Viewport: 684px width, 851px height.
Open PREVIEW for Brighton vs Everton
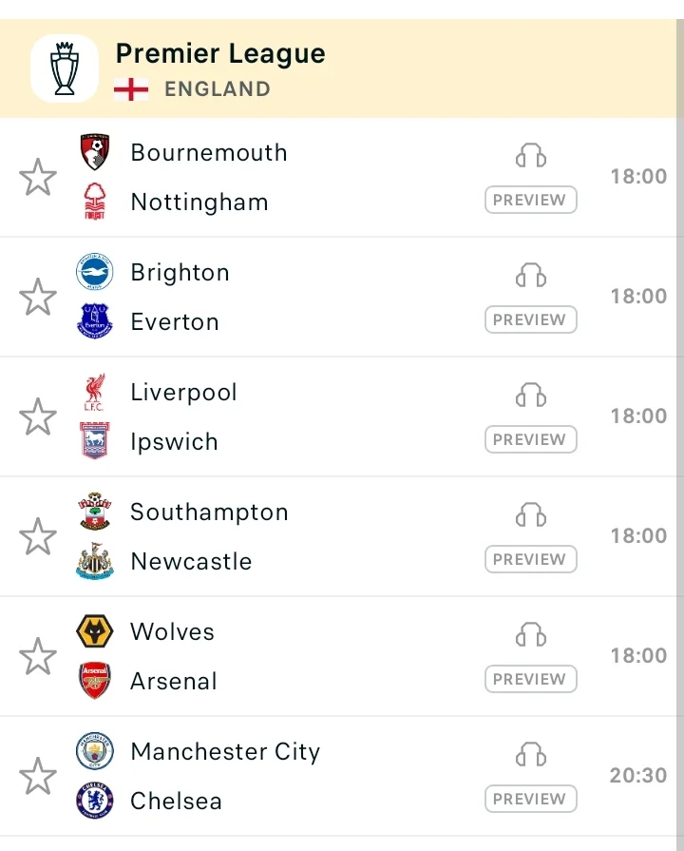pos(530,319)
